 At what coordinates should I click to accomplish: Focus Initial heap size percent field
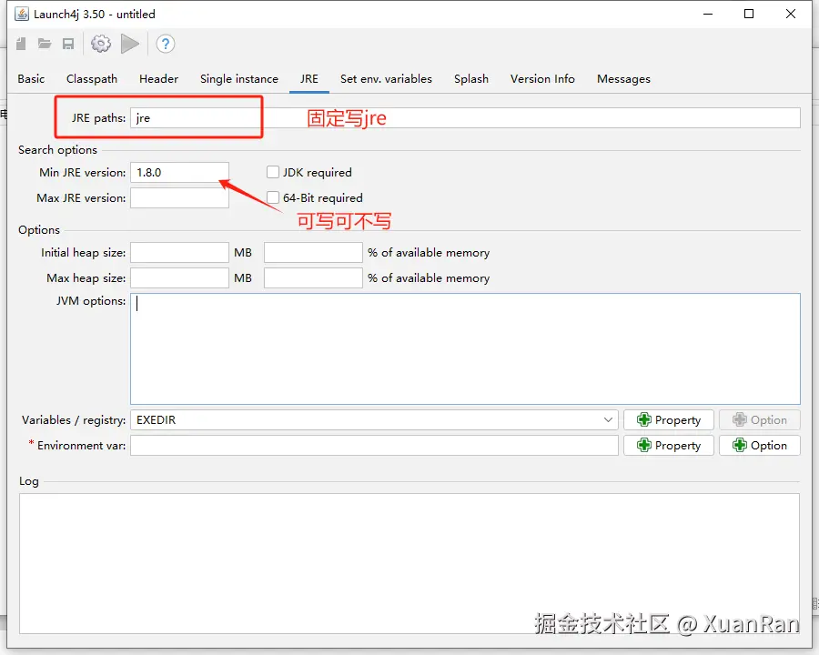[x=313, y=252]
